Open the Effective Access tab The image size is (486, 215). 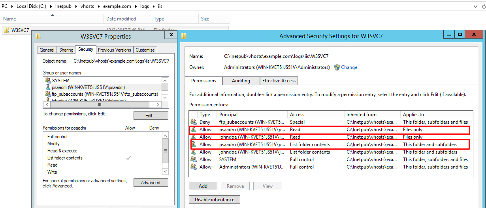[x=279, y=81]
